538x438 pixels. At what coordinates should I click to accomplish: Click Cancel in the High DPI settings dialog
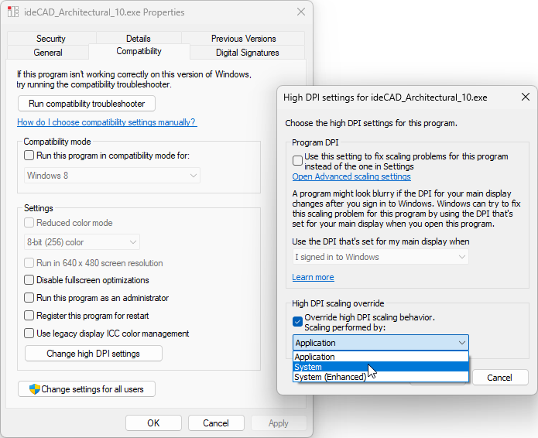pyautogui.click(x=500, y=378)
